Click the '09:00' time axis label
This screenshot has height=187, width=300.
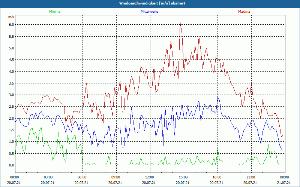point(116,177)
